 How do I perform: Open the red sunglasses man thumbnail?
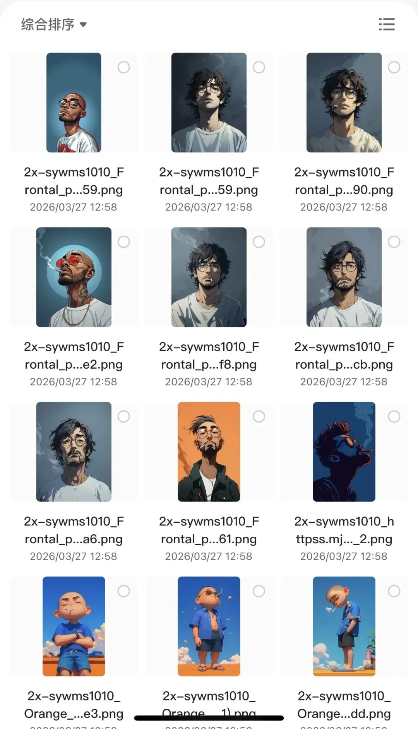(74, 277)
